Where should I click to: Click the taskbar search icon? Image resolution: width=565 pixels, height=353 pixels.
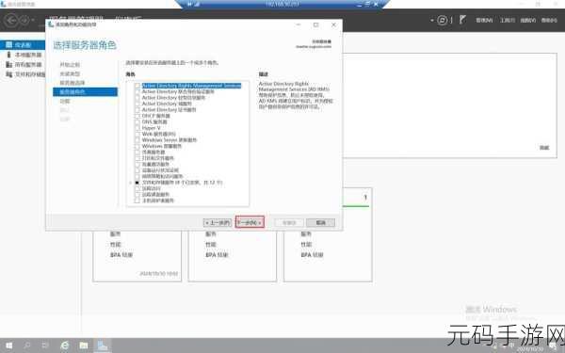[x=27, y=345]
